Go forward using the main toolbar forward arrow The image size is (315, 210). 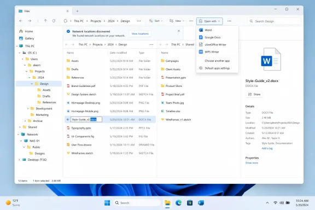pyautogui.click(x=30, y=21)
